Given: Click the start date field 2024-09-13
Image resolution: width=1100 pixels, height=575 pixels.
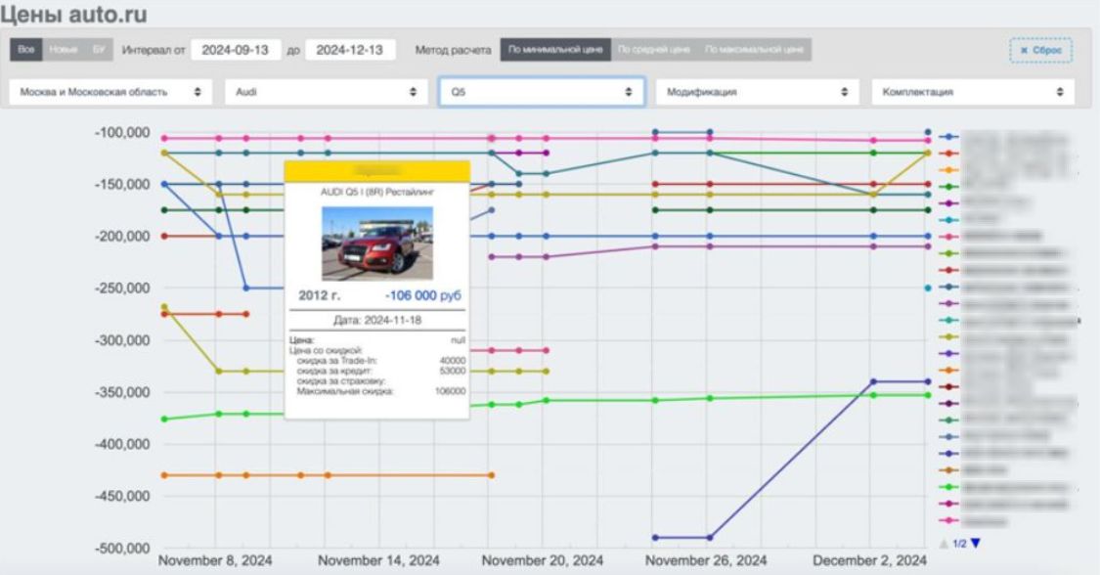Looking at the screenshot, I should [x=236, y=50].
